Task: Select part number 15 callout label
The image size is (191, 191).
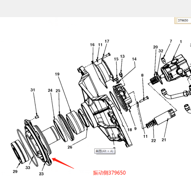Action: tap(116, 59)
